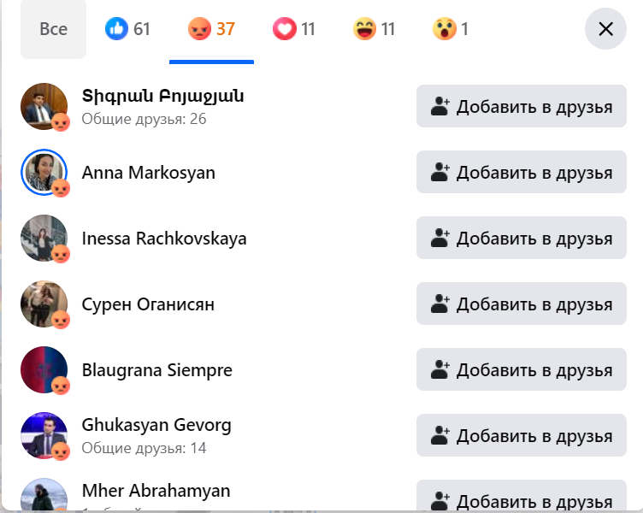Show all reactions via Все tab
The image size is (643, 513).
53,29
